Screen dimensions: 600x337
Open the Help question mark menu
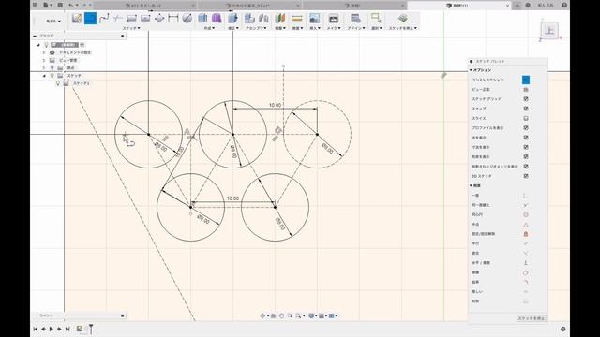tap(564, 6)
